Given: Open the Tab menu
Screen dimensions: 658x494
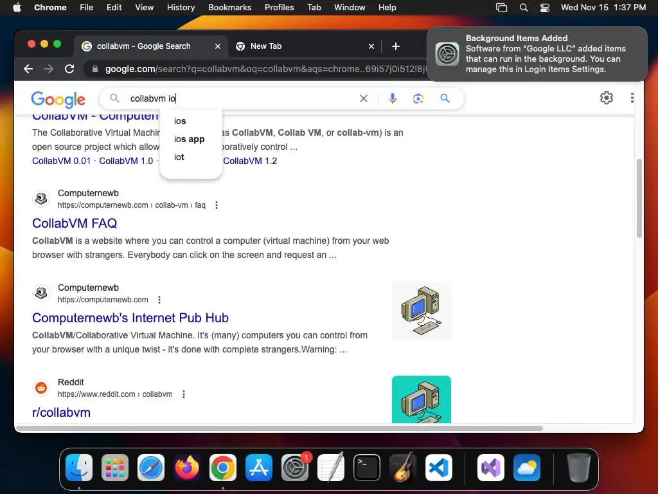Looking at the screenshot, I should click(x=314, y=8).
